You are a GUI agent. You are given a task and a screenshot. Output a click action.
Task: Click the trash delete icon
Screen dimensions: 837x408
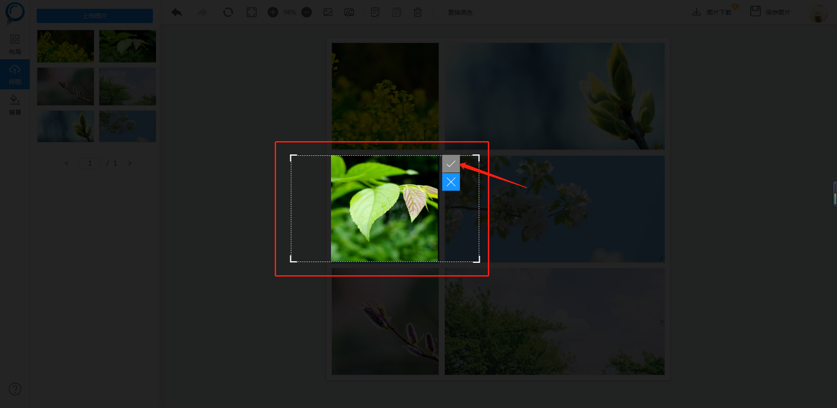pyautogui.click(x=418, y=12)
